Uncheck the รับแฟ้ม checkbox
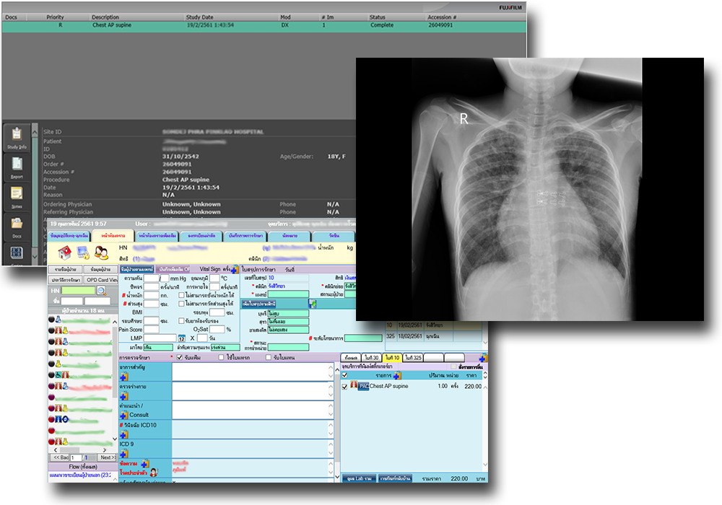The width and height of the screenshot is (722, 505). [x=180, y=357]
